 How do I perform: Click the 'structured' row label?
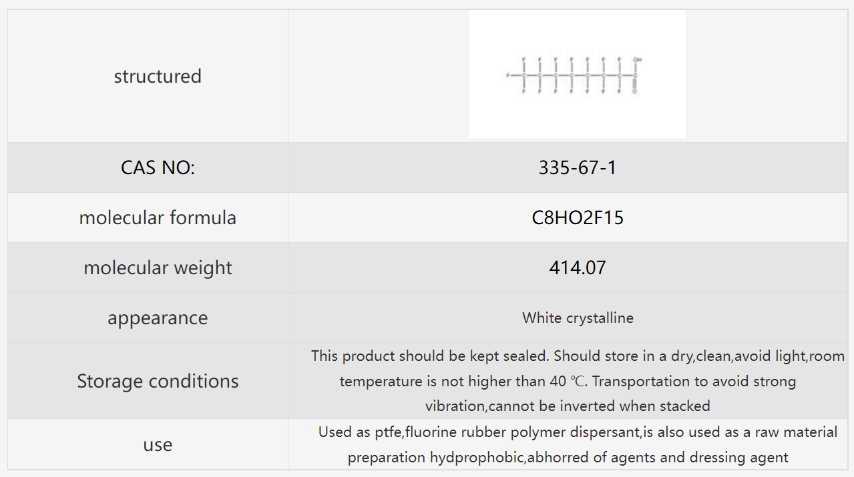click(x=158, y=76)
